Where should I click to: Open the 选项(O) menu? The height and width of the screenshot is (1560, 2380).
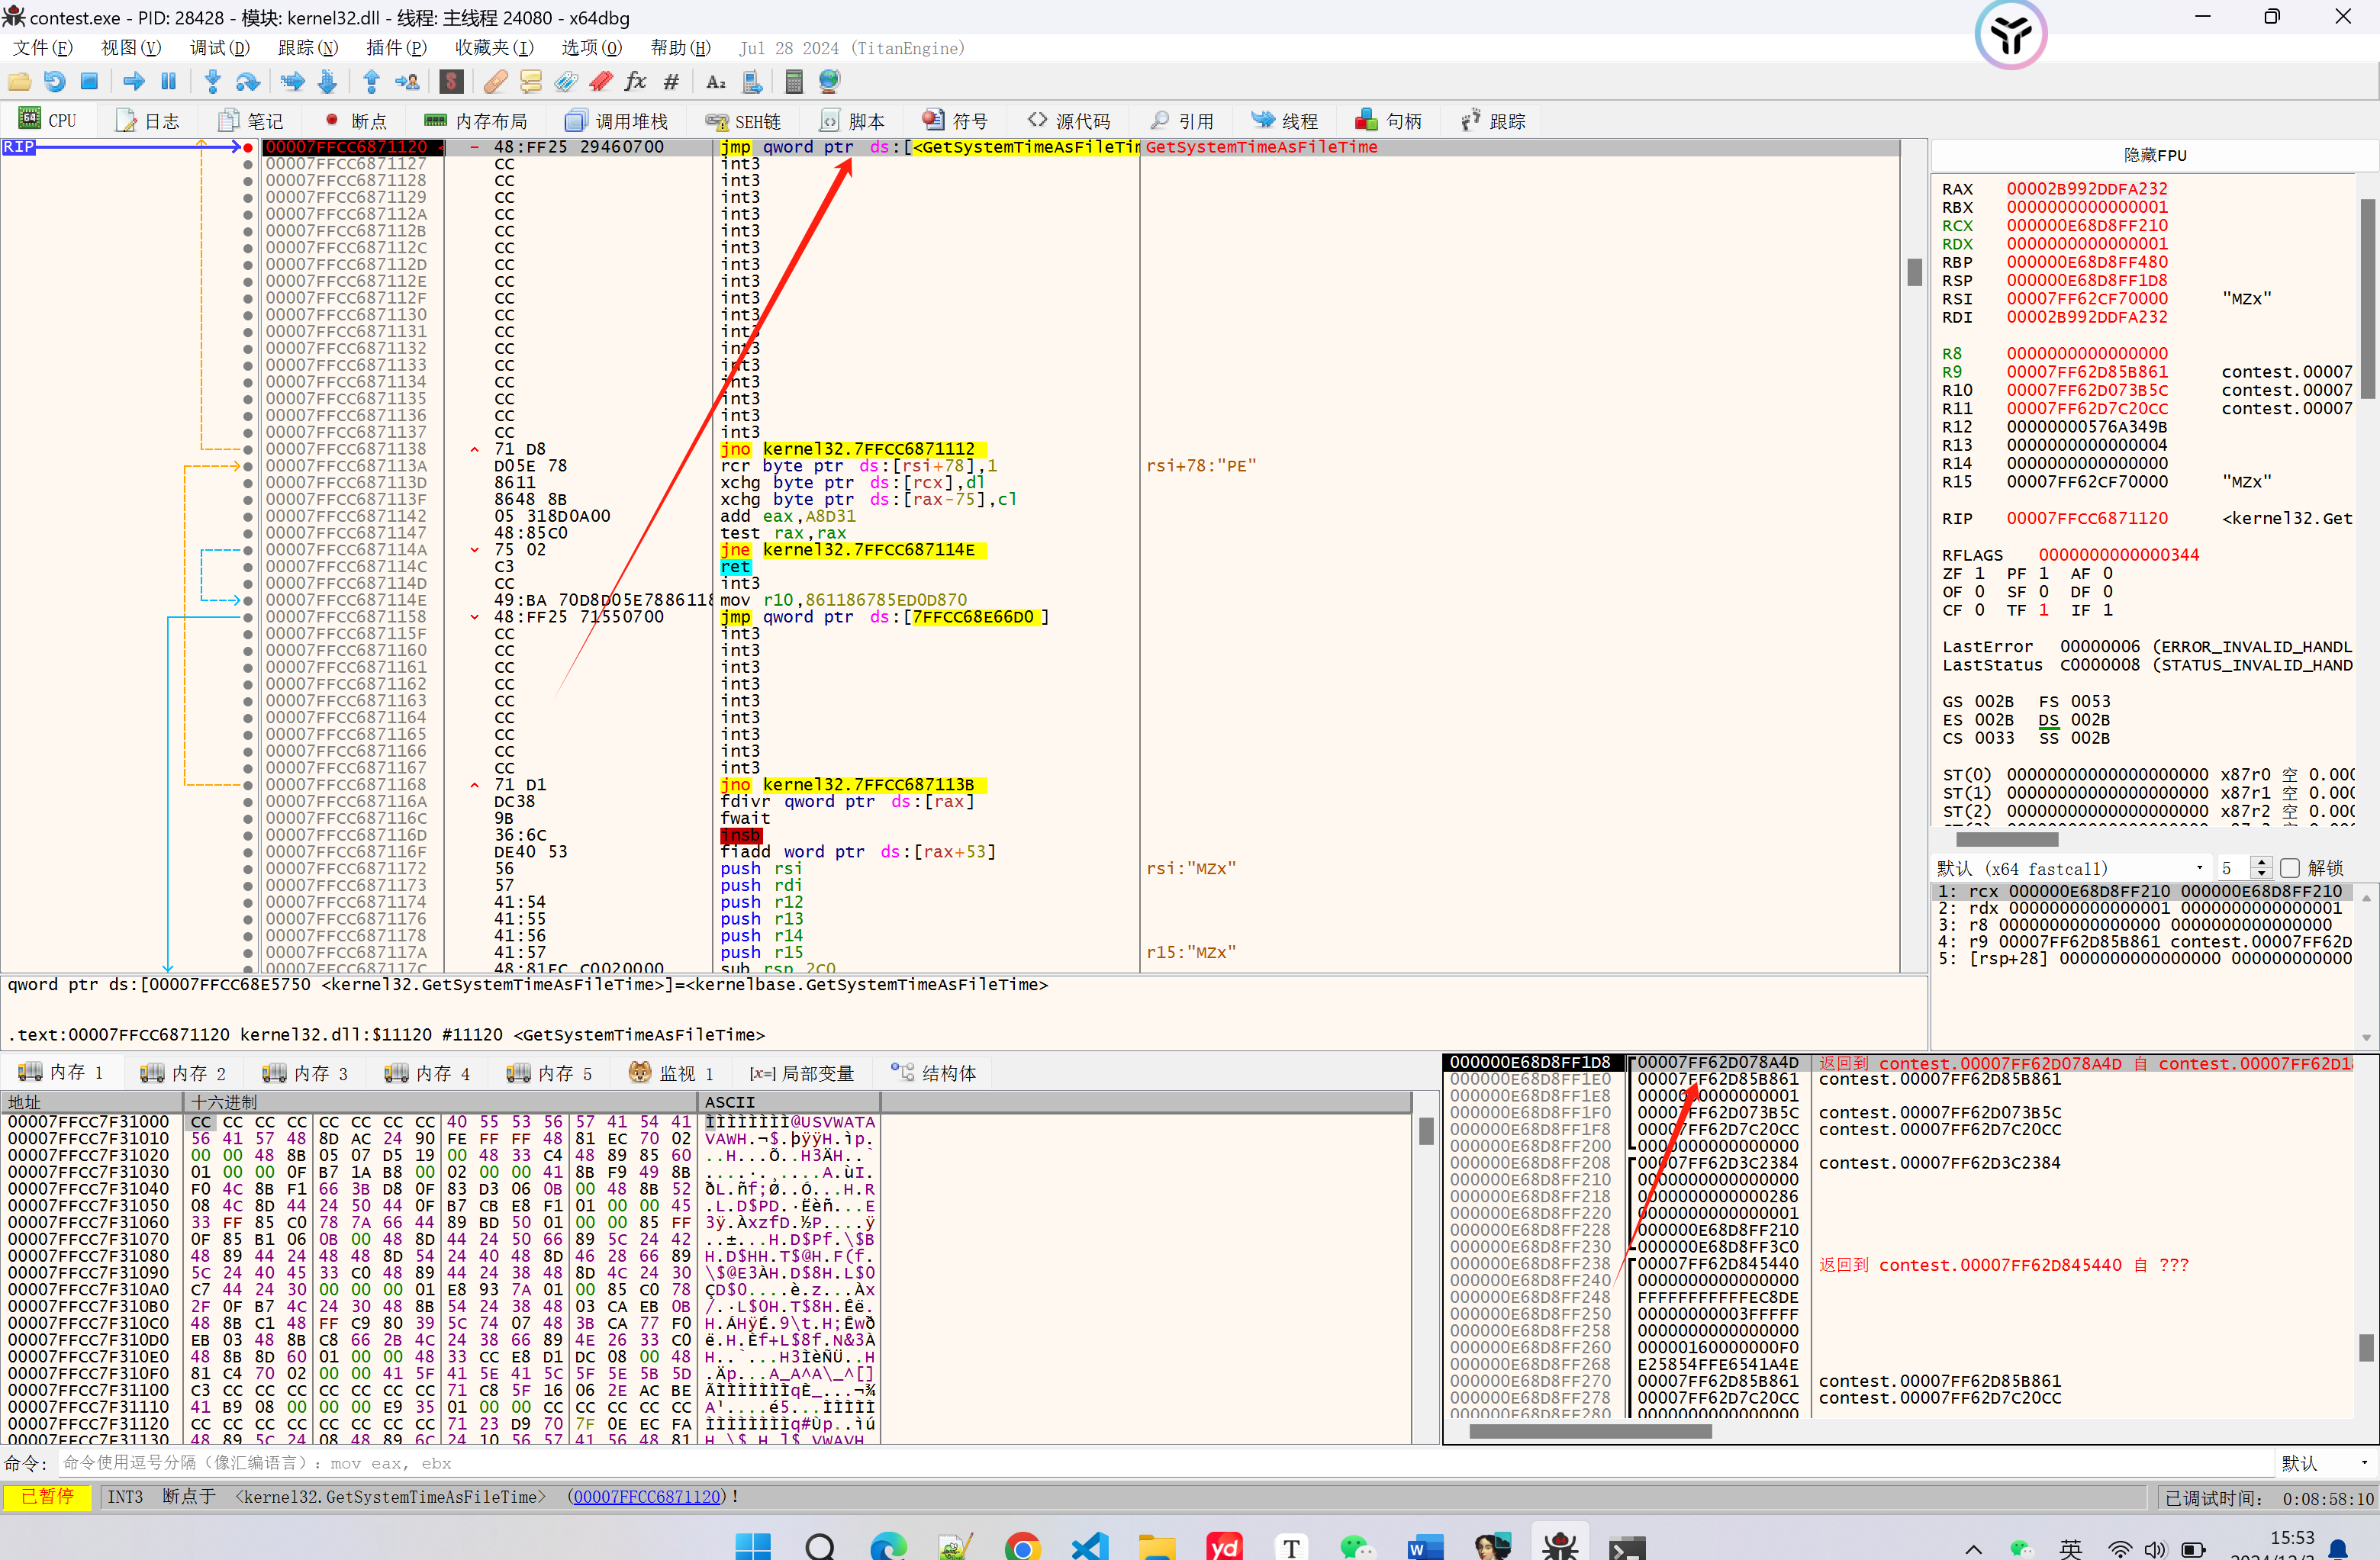(592, 48)
